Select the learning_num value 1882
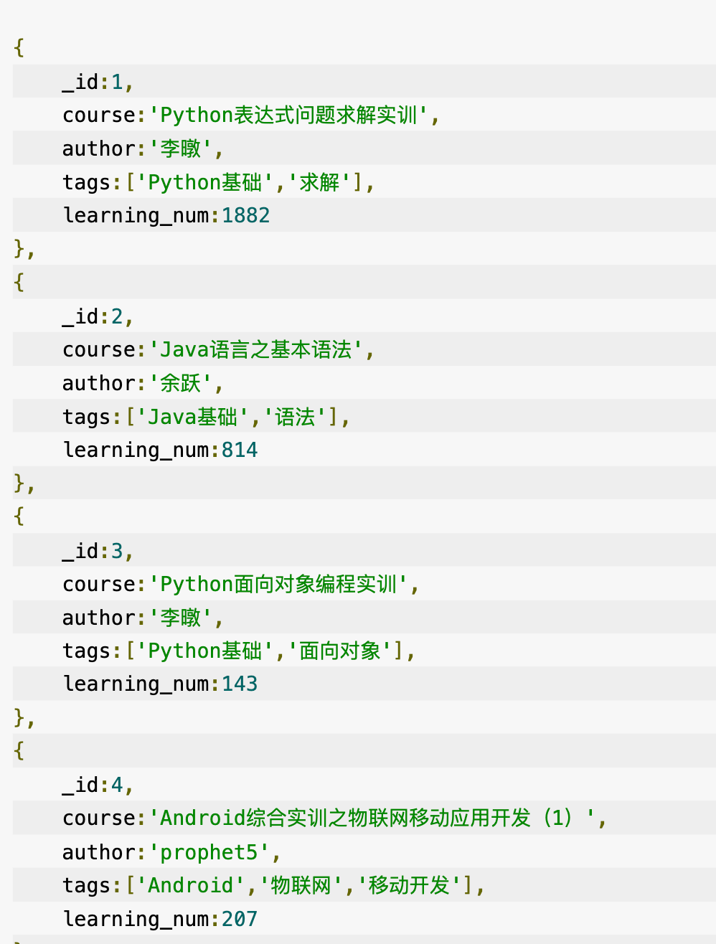The image size is (716, 944). tap(246, 215)
